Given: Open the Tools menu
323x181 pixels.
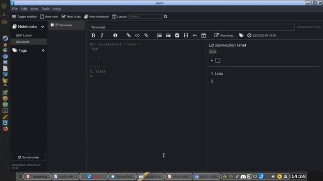Looking at the screenshot, I should 45,9.
